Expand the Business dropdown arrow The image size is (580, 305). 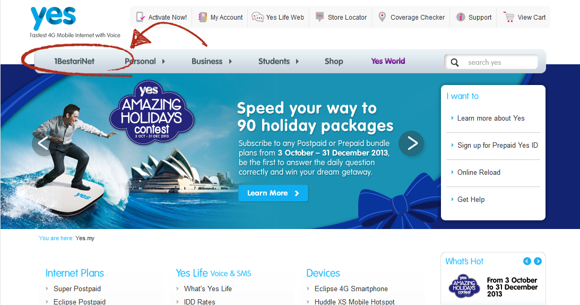(x=230, y=62)
